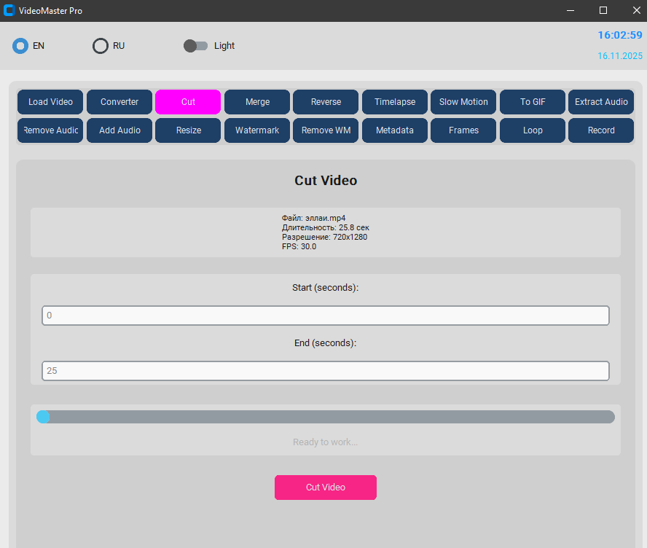
Task: Switch language to RU radio button
Action: 101,46
